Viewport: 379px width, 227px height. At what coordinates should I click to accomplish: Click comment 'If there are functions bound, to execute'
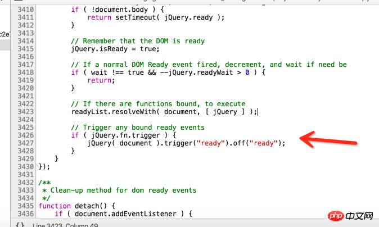point(158,104)
